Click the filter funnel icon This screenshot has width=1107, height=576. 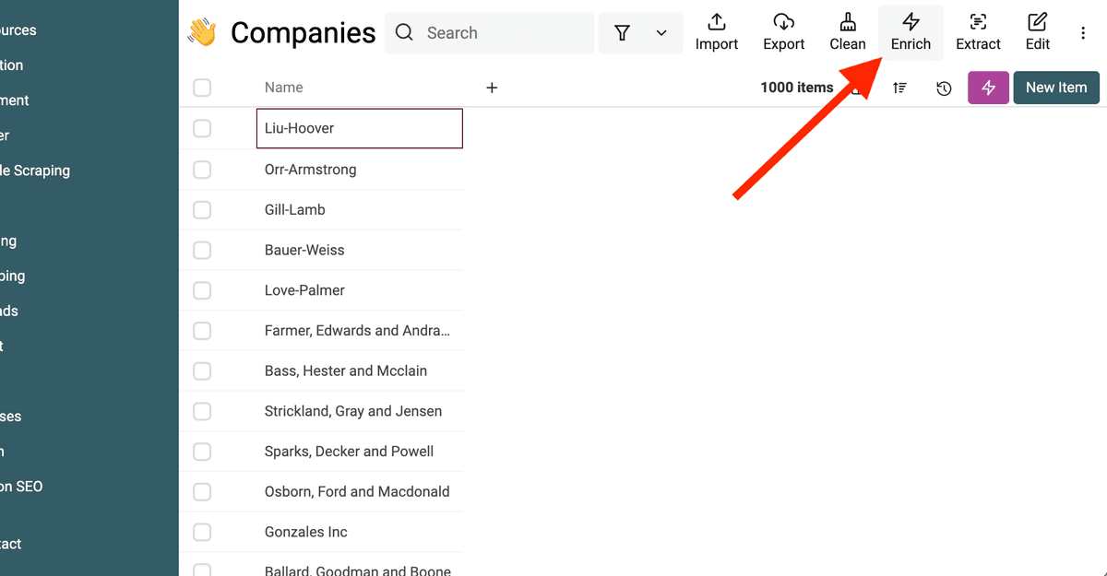point(623,33)
